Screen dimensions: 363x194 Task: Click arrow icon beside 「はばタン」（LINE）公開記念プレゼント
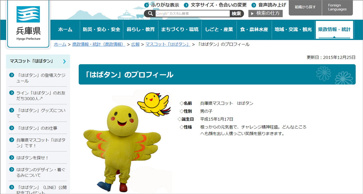click(11, 187)
